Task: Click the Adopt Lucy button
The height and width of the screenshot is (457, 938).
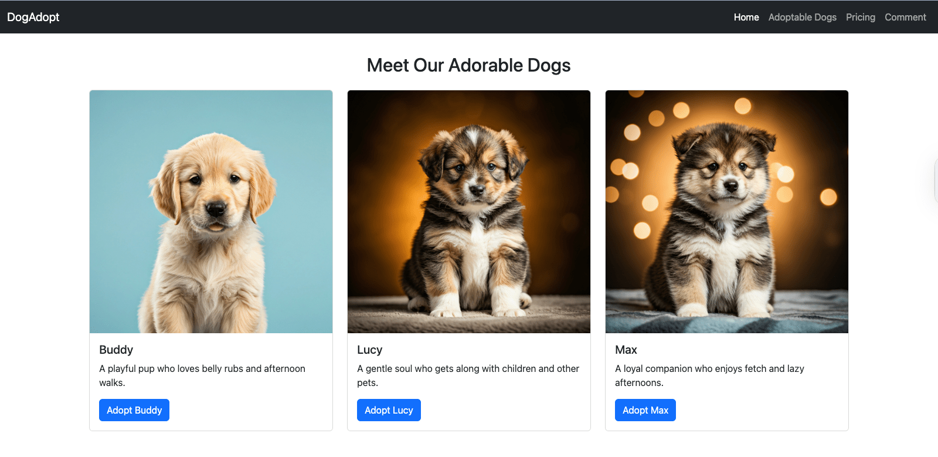Action: [x=389, y=409]
